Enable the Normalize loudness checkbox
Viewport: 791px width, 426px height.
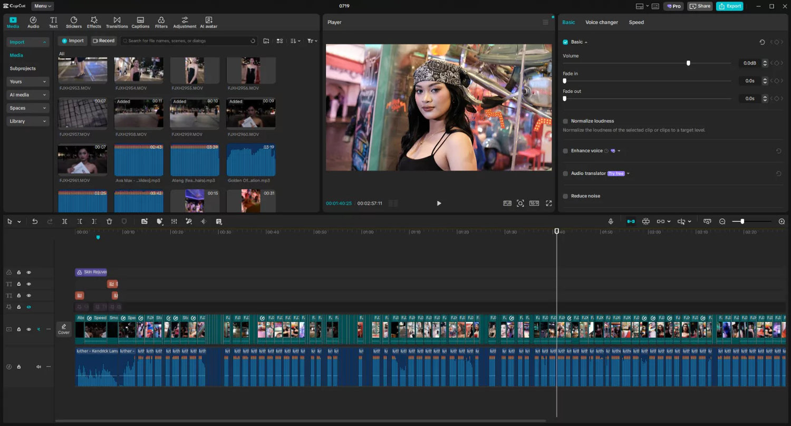[565, 121]
